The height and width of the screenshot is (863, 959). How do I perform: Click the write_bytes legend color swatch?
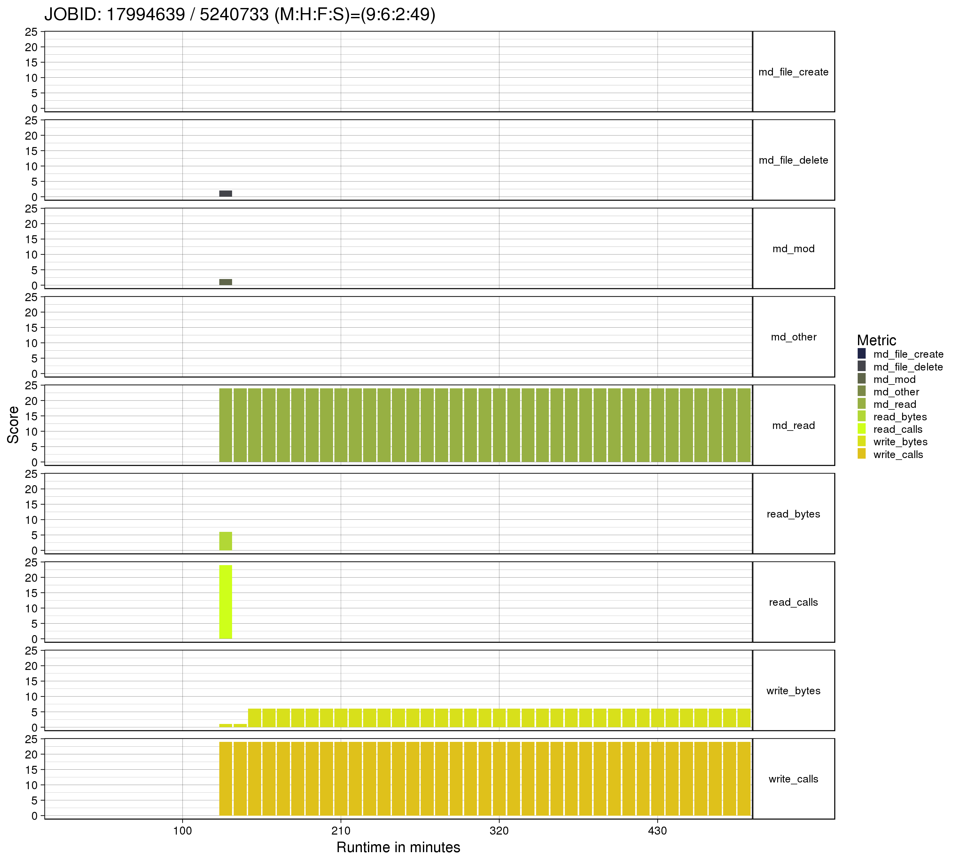click(861, 441)
